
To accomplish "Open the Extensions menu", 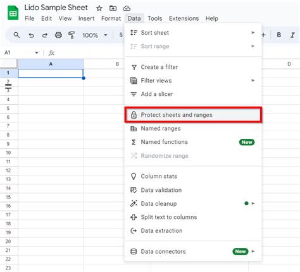I will point(184,18).
